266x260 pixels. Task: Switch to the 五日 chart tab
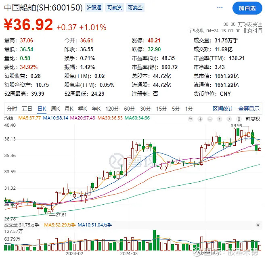coord(27,109)
